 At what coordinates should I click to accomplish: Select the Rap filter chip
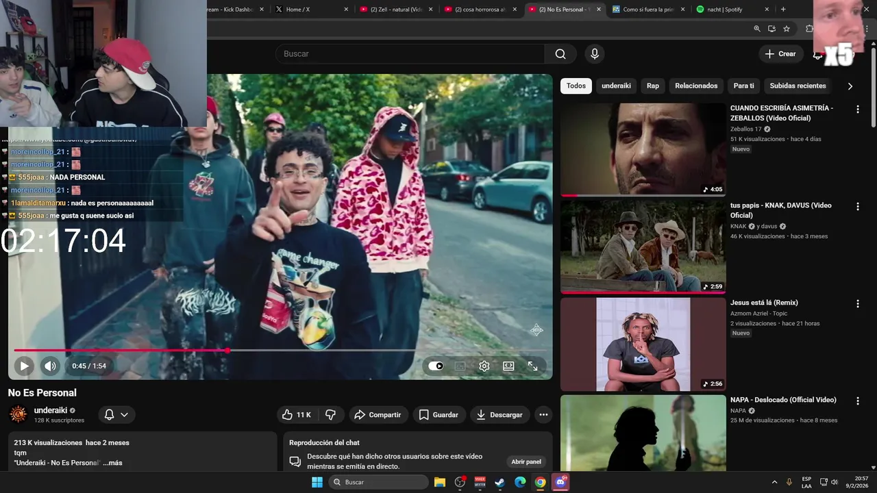click(x=653, y=86)
